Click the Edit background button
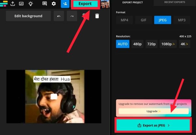Screen dimensions: 196x135 [28, 16]
